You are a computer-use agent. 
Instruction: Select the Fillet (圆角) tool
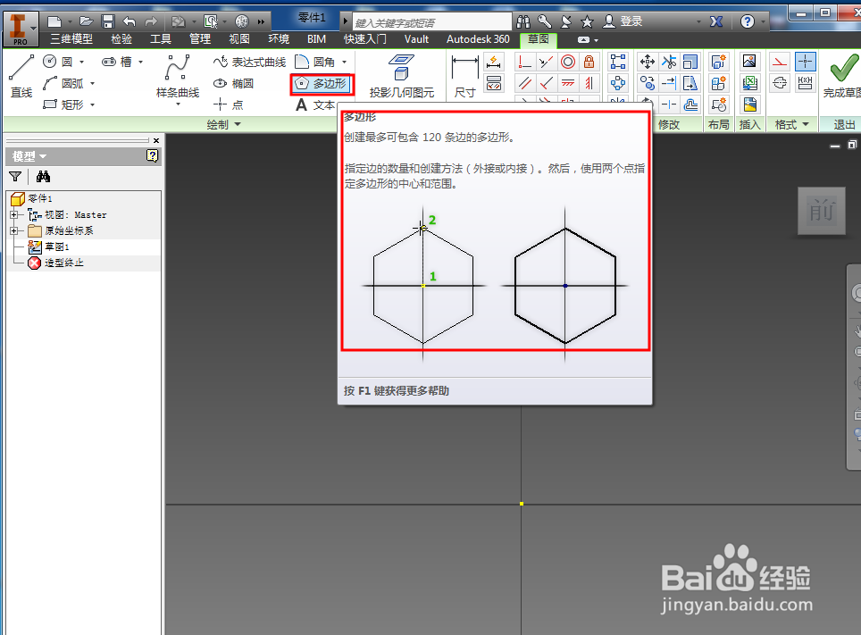[x=315, y=62]
